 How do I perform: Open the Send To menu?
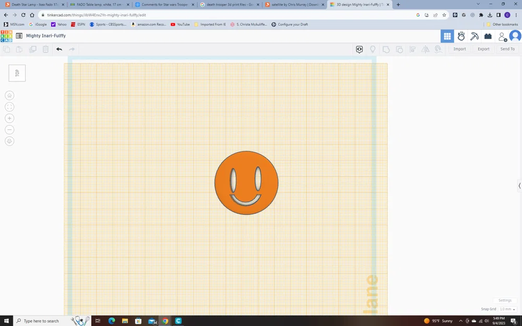[507, 49]
